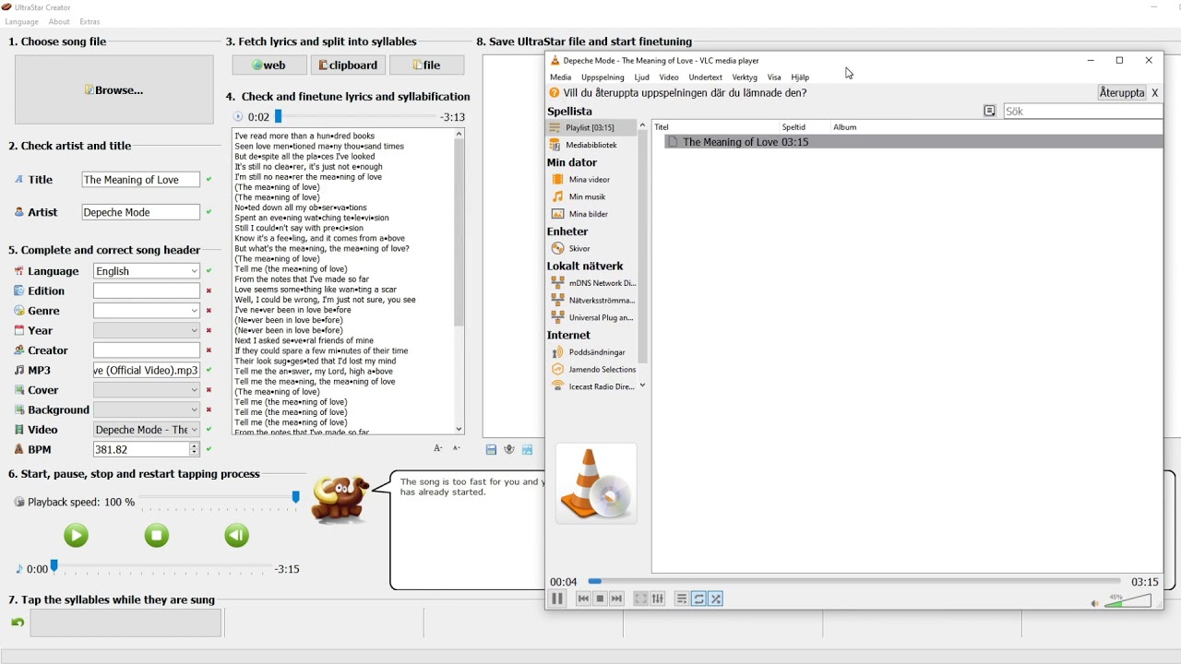The image size is (1181, 664).
Task: Increase lyrics font size
Action: 438,449
